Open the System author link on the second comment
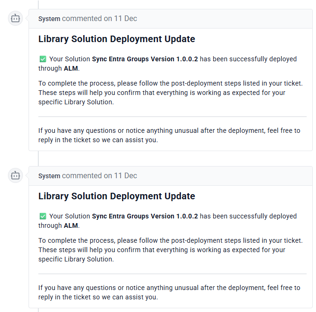This screenshot has height=312, width=316. (x=49, y=176)
